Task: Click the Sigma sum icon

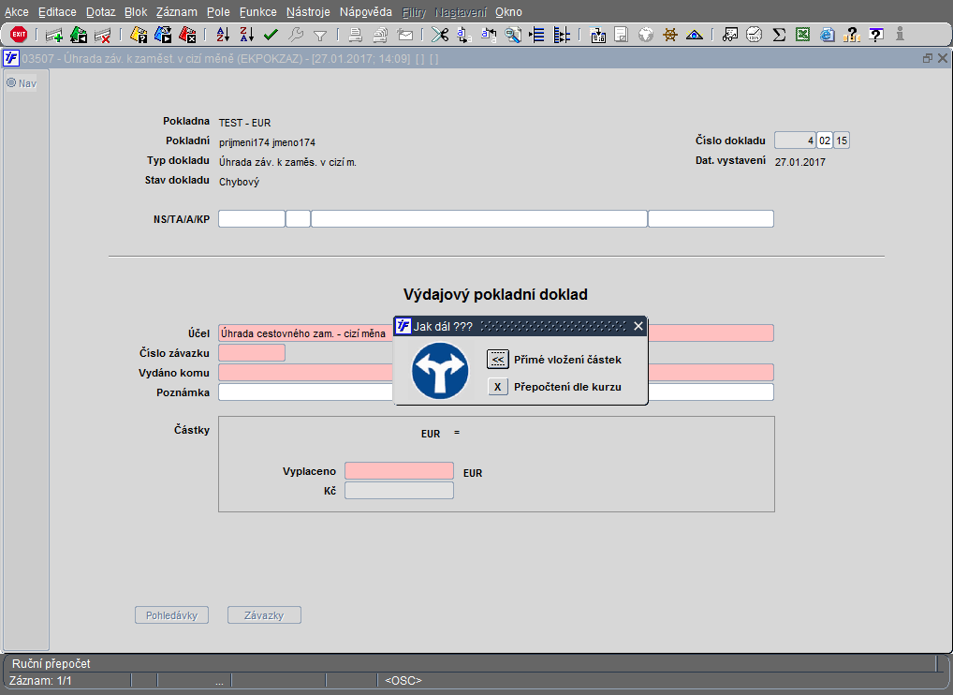Action: [x=779, y=35]
